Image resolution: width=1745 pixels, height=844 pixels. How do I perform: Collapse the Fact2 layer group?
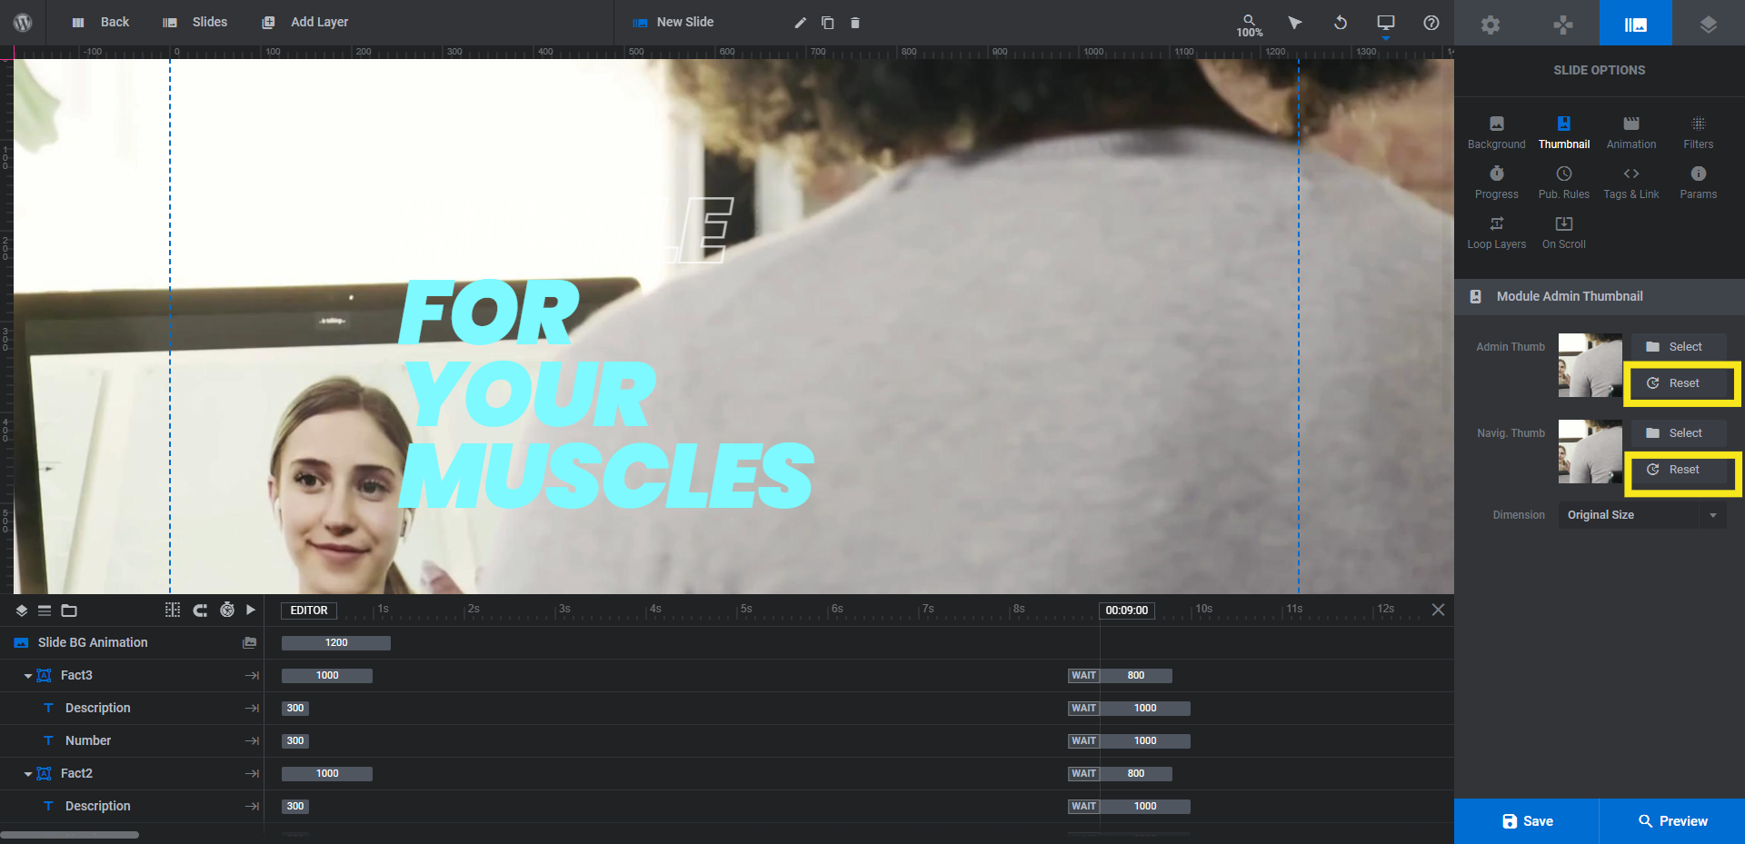pos(28,774)
